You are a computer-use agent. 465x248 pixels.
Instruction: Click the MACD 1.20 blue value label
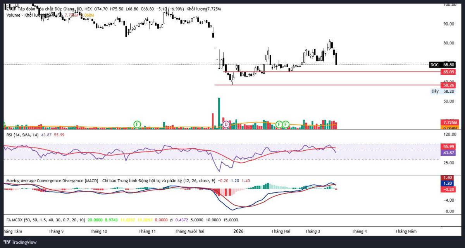[448, 183]
